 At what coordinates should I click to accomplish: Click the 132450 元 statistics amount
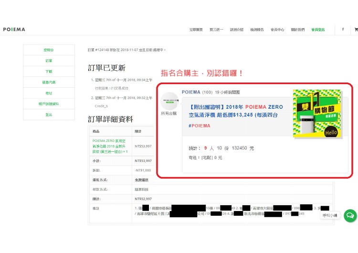(x=243, y=148)
